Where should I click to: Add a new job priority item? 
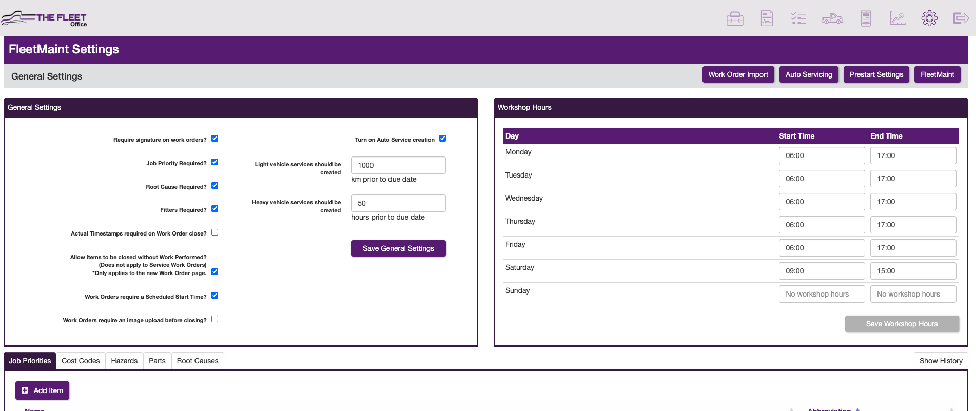tap(42, 390)
